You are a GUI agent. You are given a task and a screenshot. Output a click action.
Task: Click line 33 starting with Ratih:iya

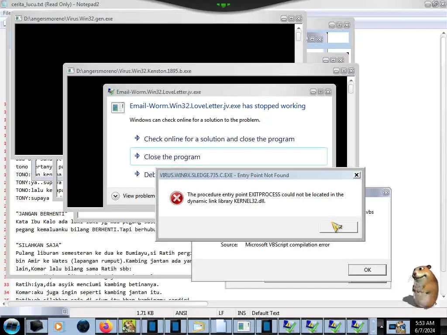[x=87, y=284]
